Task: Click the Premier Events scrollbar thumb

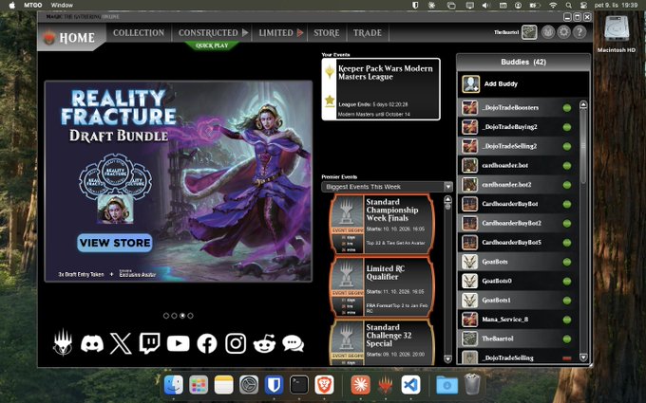Action: pos(447,207)
